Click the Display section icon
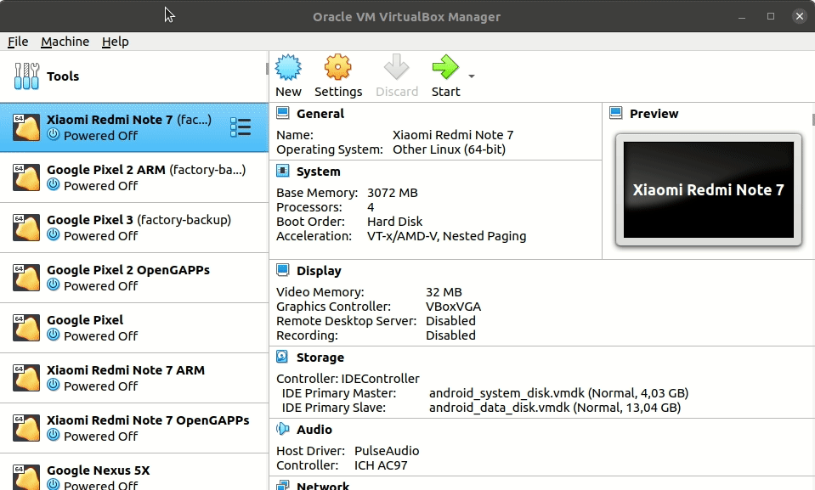 pos(281,271)
